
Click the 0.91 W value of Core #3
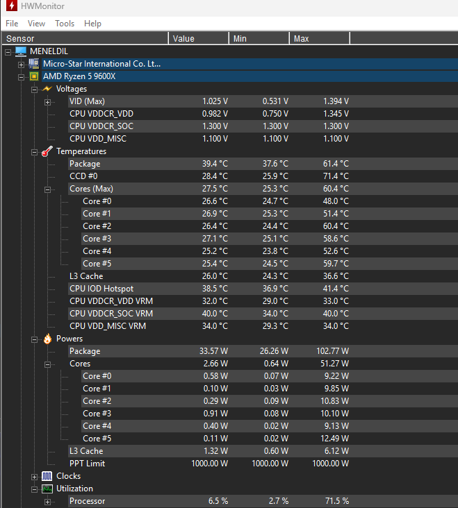pyautogui.click(x=215, y=414)
